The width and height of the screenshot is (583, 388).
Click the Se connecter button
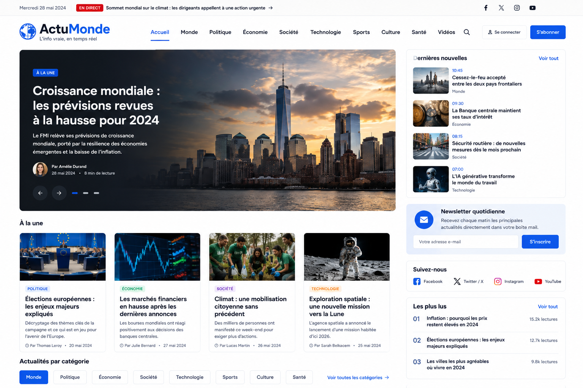tap(504, 32)
